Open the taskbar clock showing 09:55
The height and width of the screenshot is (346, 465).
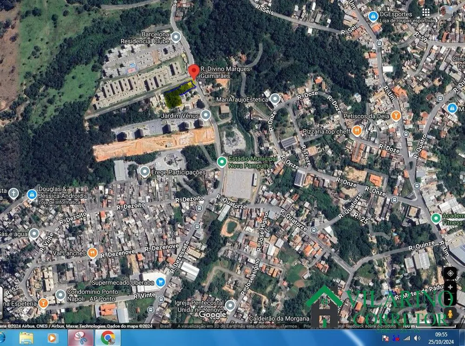(x=441, y=338)
